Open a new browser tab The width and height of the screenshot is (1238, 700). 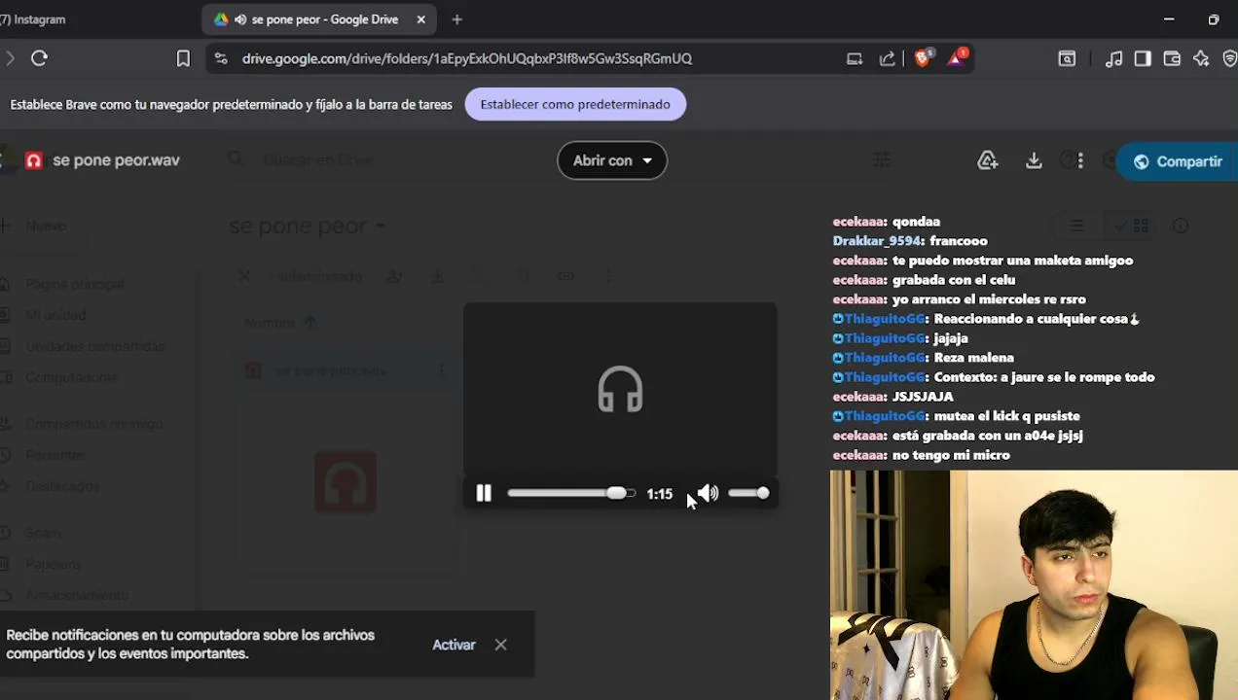[457, 19]
